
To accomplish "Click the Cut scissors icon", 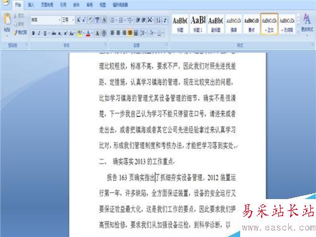I will (16, 16).
